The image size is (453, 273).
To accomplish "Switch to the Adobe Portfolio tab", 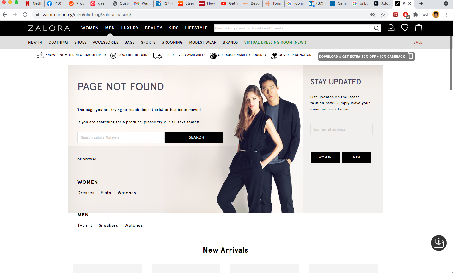I will [382, 3].
